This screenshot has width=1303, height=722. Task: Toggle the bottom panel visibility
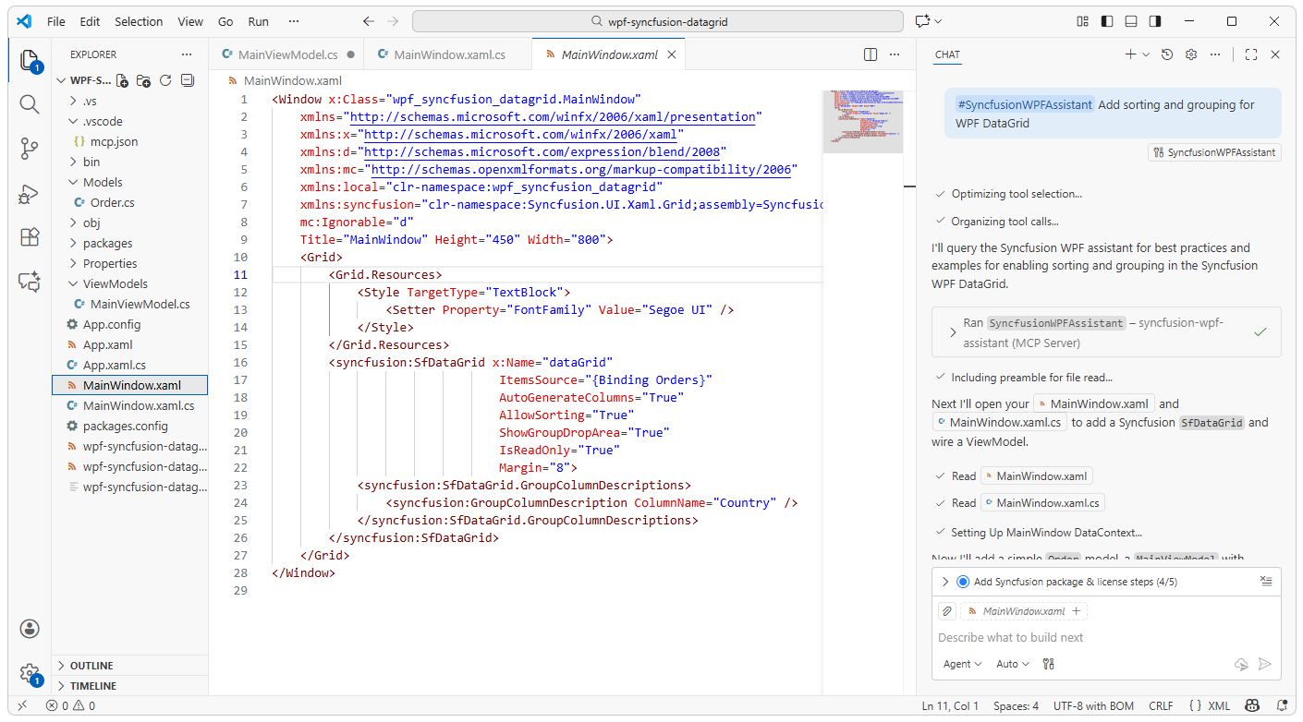1130,20
